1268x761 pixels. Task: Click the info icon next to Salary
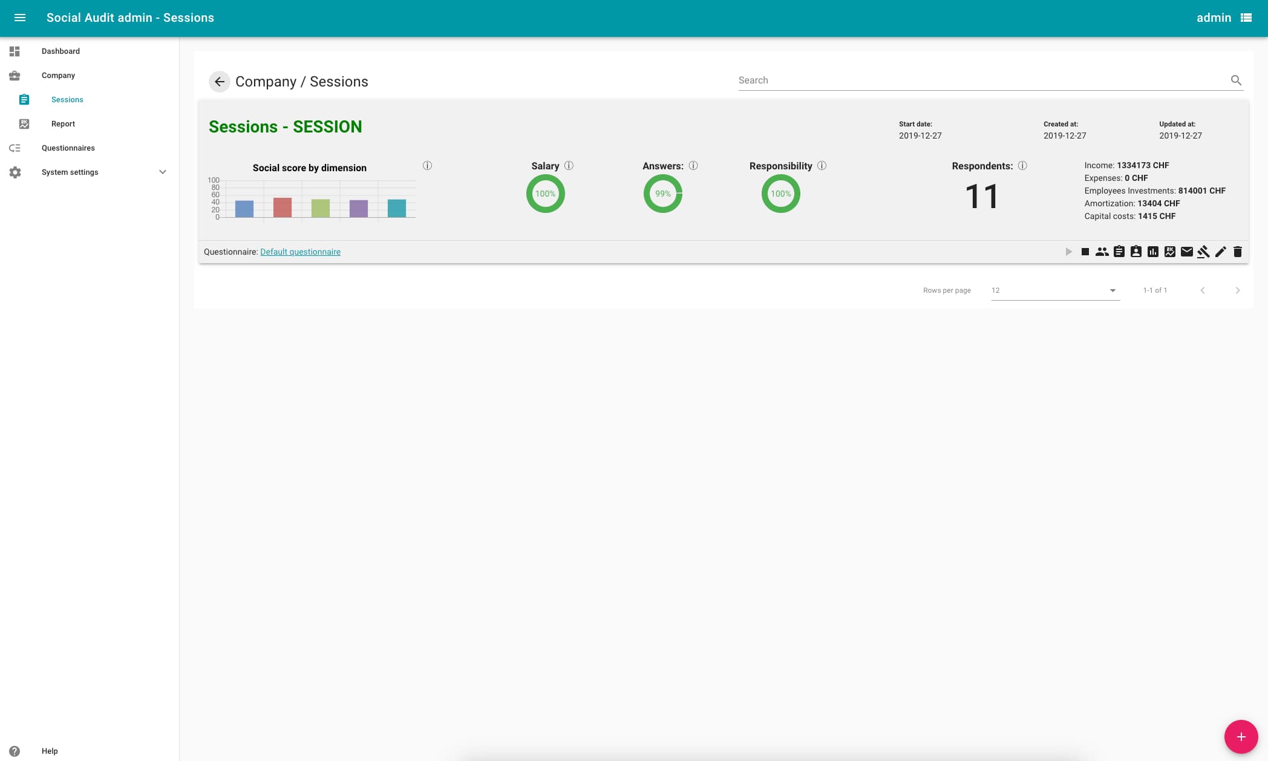coord(569,166)
